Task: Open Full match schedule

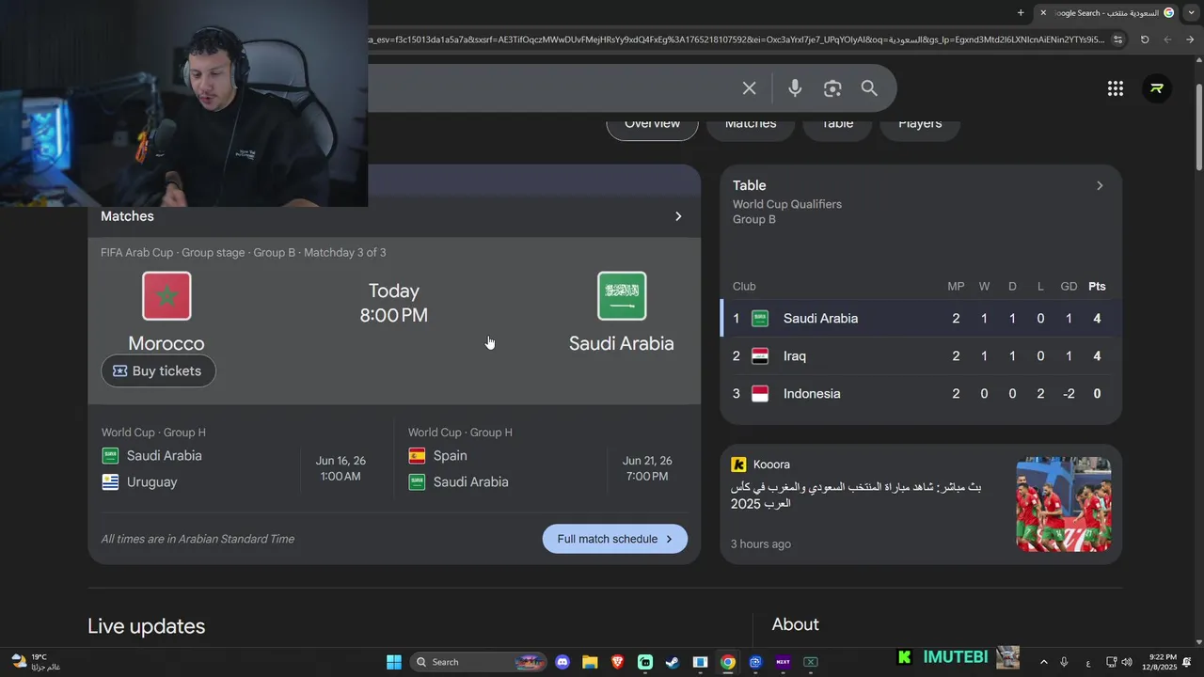Action: pyautogui.click(x=615, y=539)
